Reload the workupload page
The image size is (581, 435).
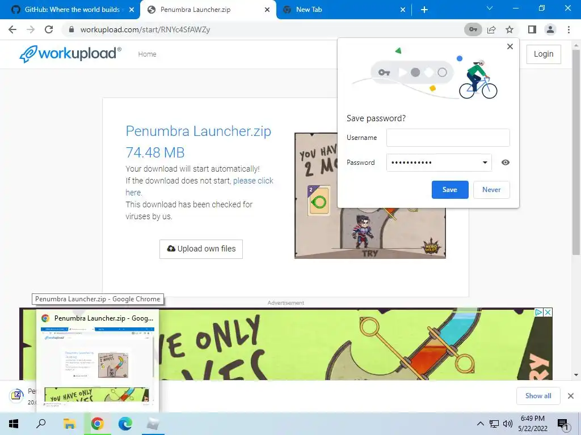click(49, 29)
